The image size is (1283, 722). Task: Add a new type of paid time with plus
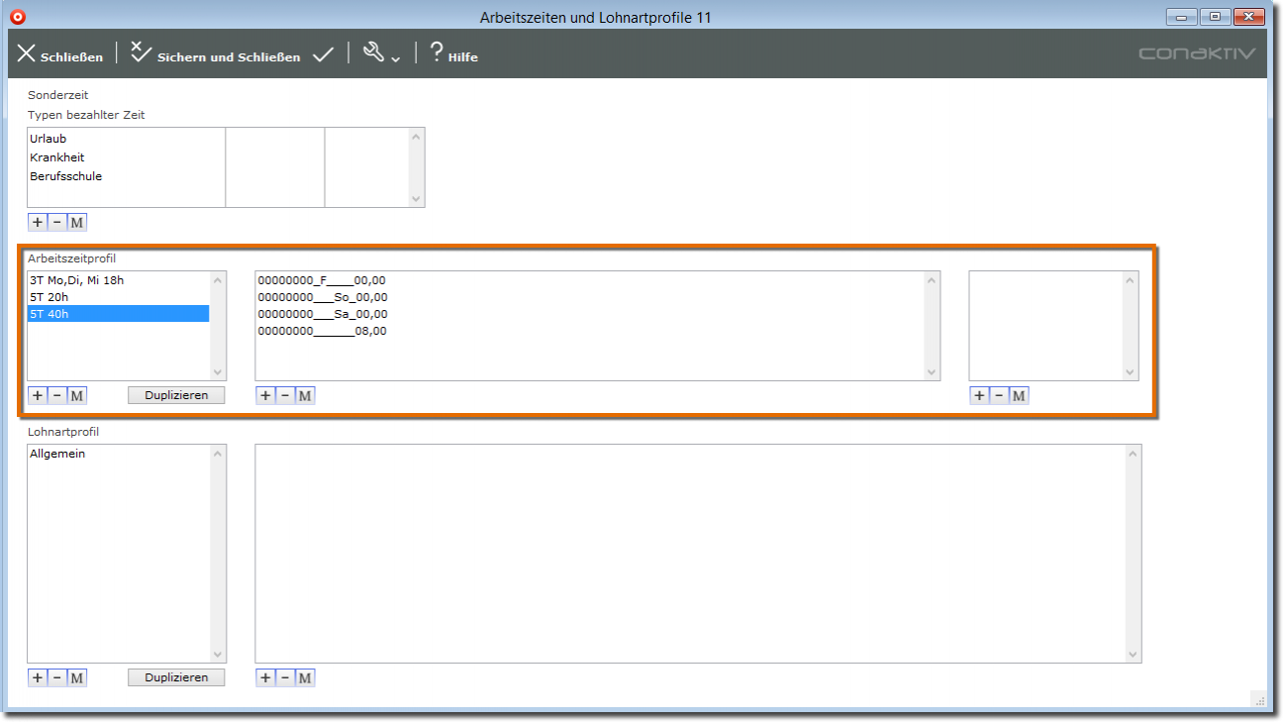click(38, 222)
